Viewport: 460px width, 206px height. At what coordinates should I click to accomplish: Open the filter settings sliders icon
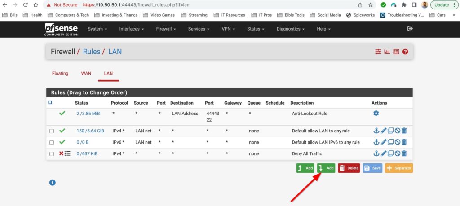coord(378,52)
